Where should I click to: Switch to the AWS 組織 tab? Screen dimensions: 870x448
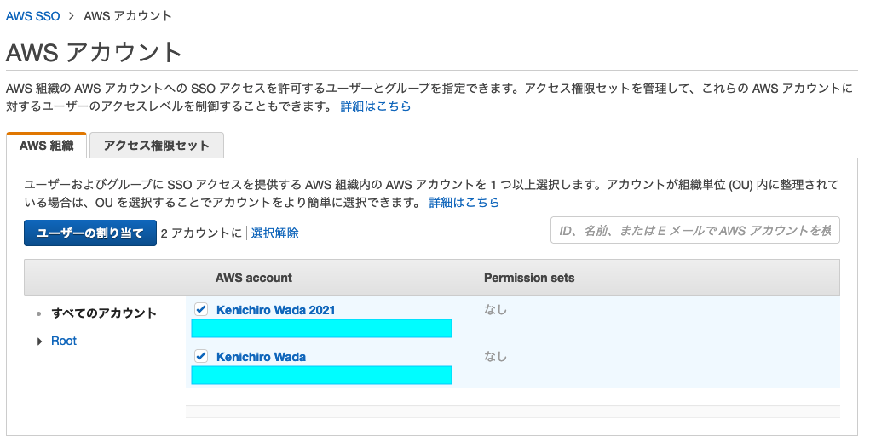click(47, 146)
